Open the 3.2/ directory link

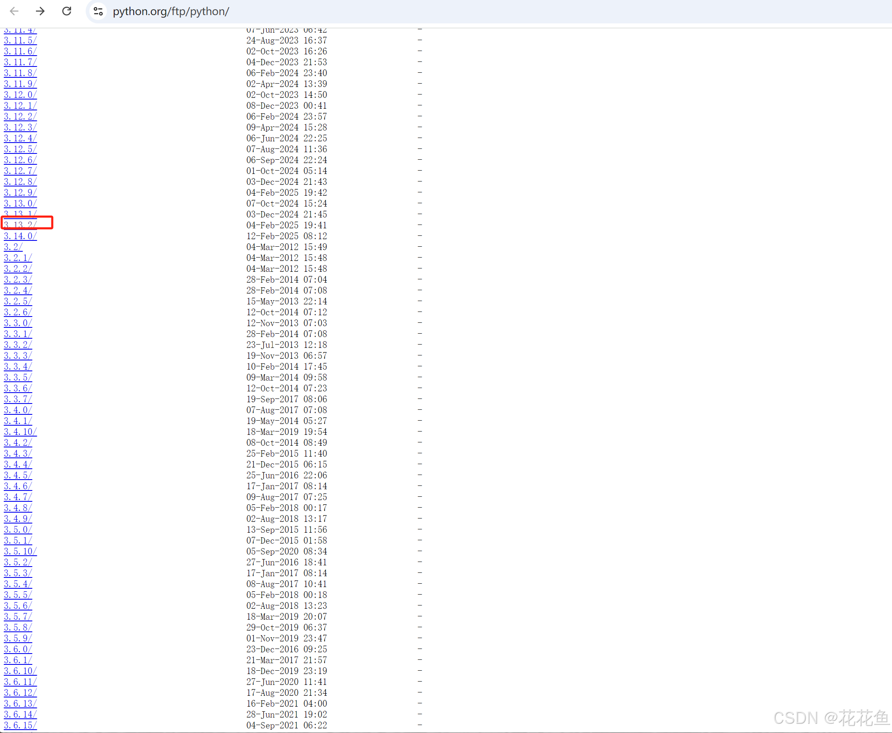click(x=13, y=247)
